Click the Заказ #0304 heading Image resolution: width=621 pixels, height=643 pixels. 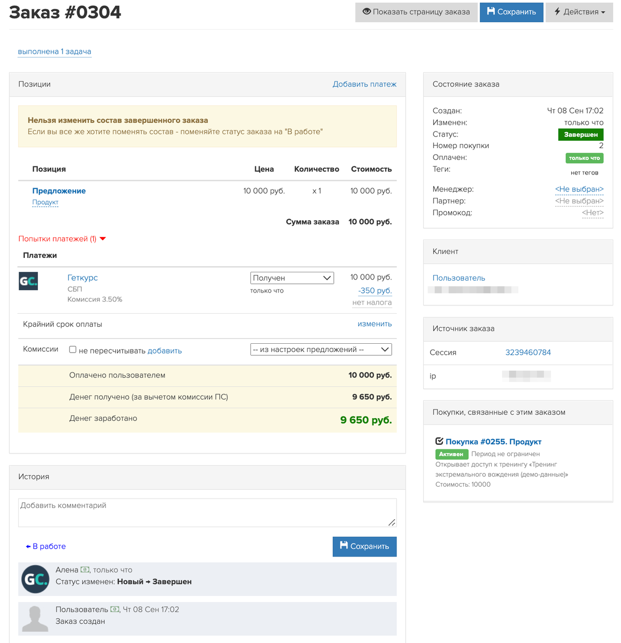pyautogui.click(x=65, y=12)
